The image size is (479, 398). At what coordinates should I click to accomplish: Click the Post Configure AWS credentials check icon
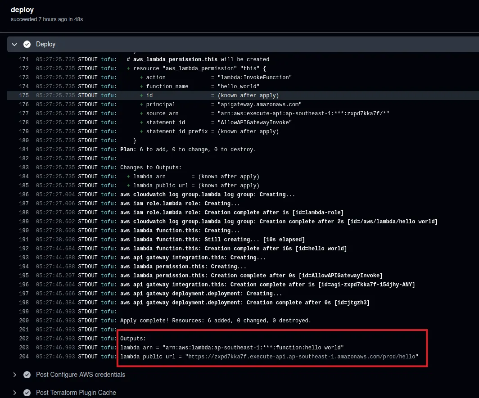[x=27, y=375]
